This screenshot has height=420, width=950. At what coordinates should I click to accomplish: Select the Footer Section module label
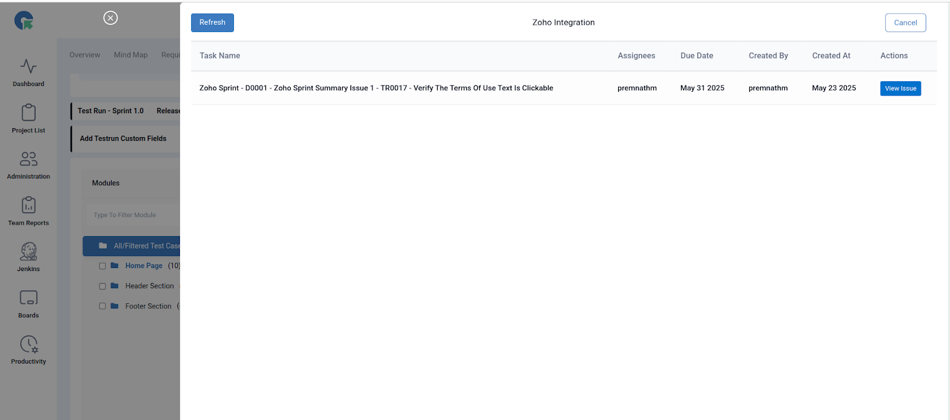[x=148, y=306]
